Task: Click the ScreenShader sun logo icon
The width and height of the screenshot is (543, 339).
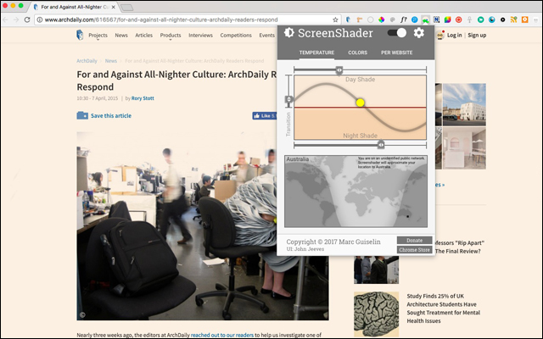Action: tap(289, 33)
